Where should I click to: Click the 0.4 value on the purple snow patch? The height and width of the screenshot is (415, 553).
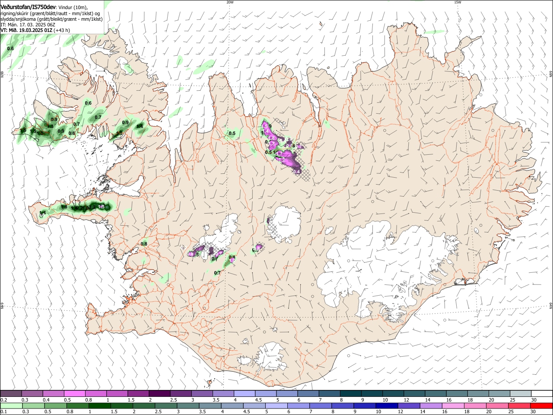pyautogui.click(x=296, y=172)
